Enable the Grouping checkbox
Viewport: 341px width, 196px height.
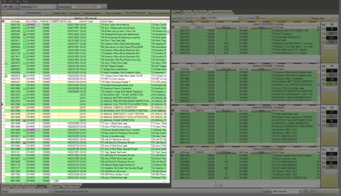pyautogui.click(x=68, y=13)
